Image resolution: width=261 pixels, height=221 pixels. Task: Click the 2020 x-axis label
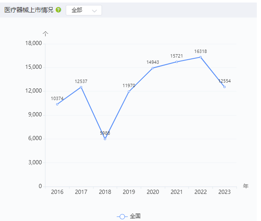[153, 192]
